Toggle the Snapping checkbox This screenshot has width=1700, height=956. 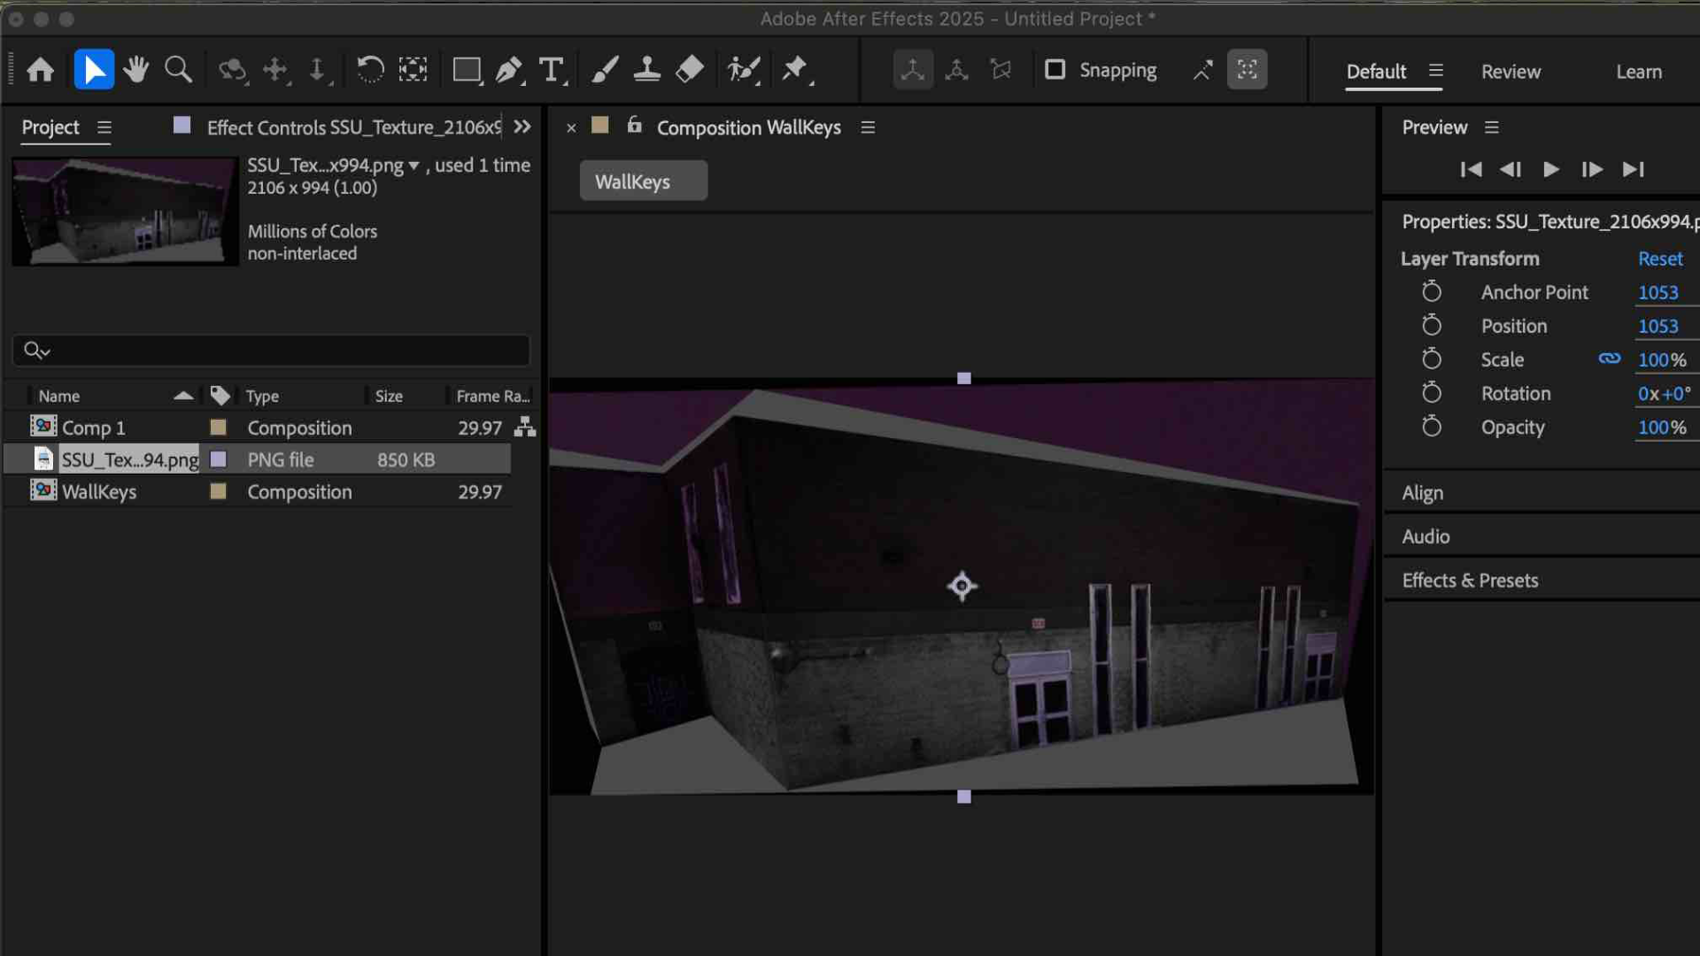[x=1055, y=69]
